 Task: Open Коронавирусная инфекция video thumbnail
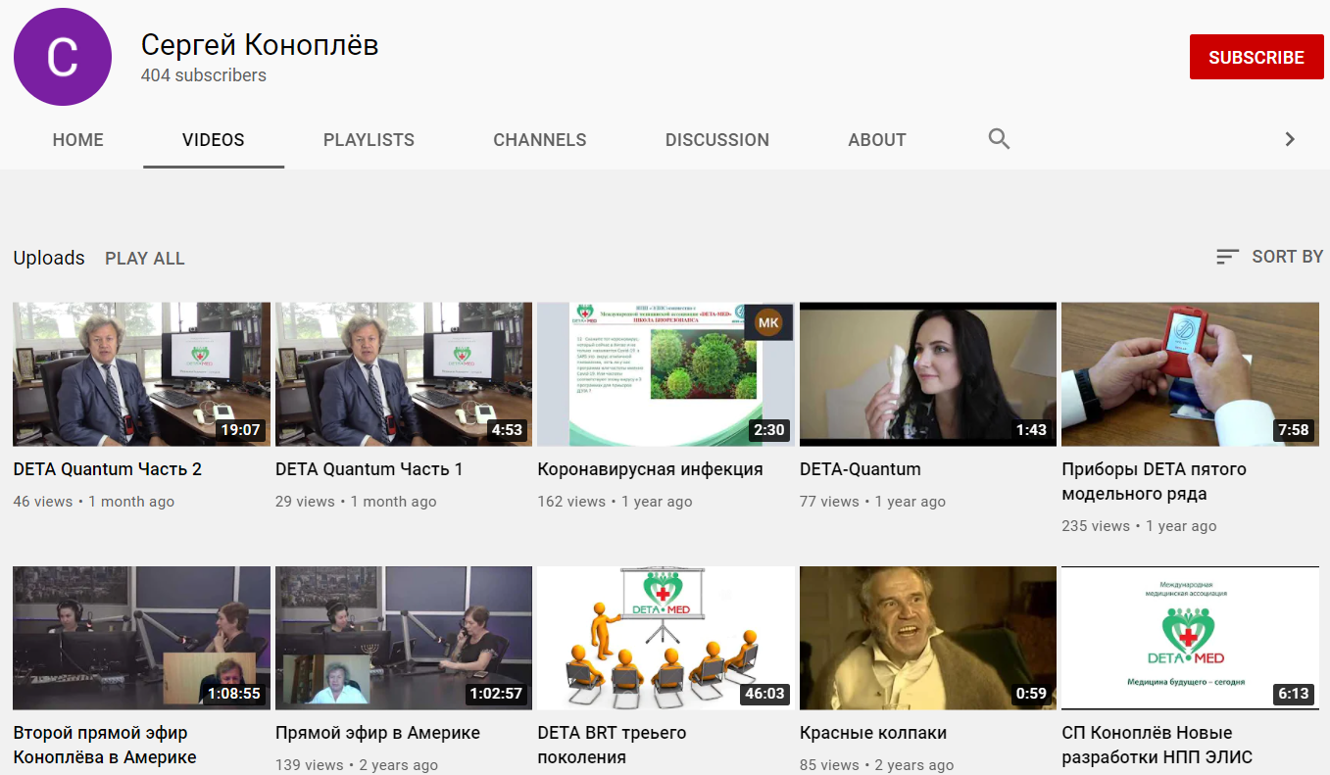[x=666, y=374]
